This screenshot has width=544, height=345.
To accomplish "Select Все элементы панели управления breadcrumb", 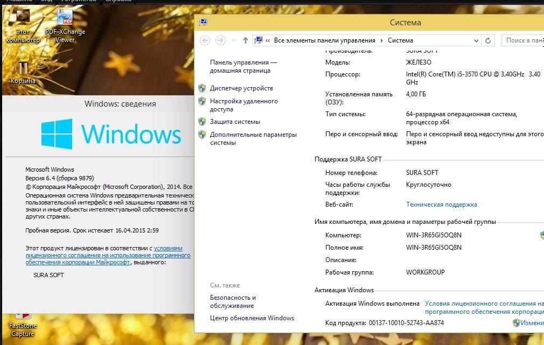I will tap(324, 40).
